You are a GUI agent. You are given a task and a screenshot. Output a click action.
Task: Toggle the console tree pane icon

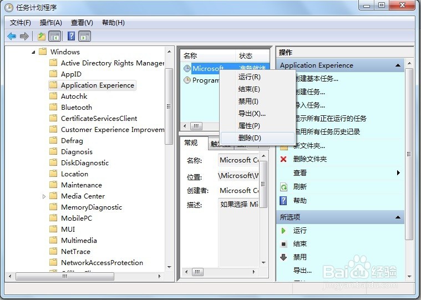pyautogui.click(x=55, y=36)
